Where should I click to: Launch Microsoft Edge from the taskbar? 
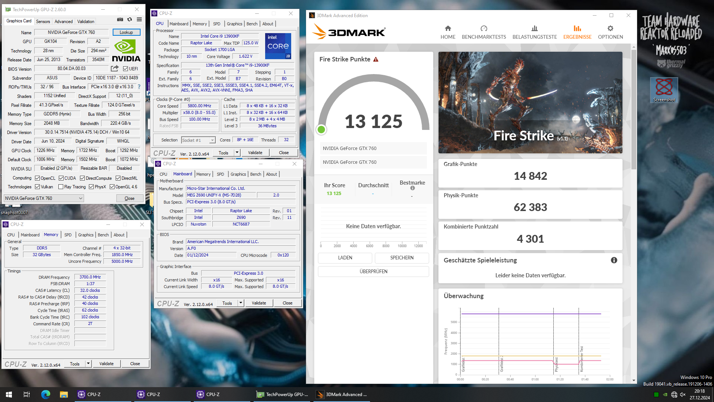[45, 395]
